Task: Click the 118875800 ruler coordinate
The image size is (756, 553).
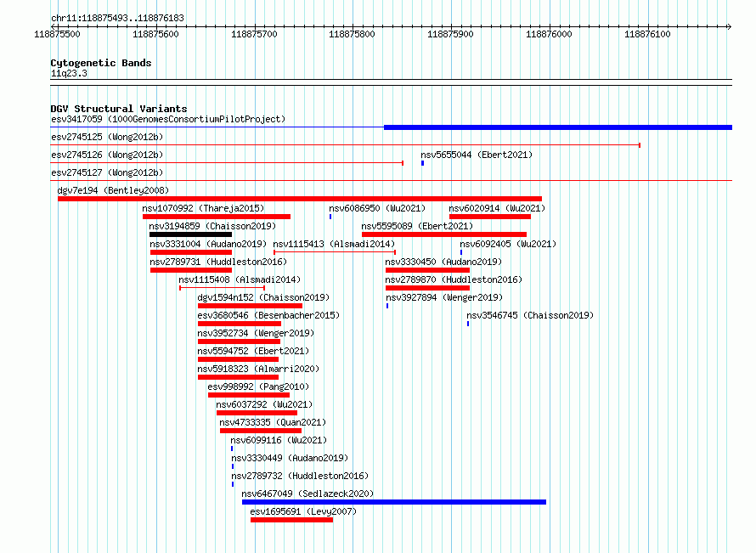Action: (x=352, y=34)
